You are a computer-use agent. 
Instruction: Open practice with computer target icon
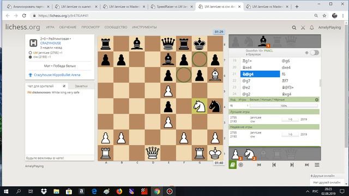pos(241,165)
